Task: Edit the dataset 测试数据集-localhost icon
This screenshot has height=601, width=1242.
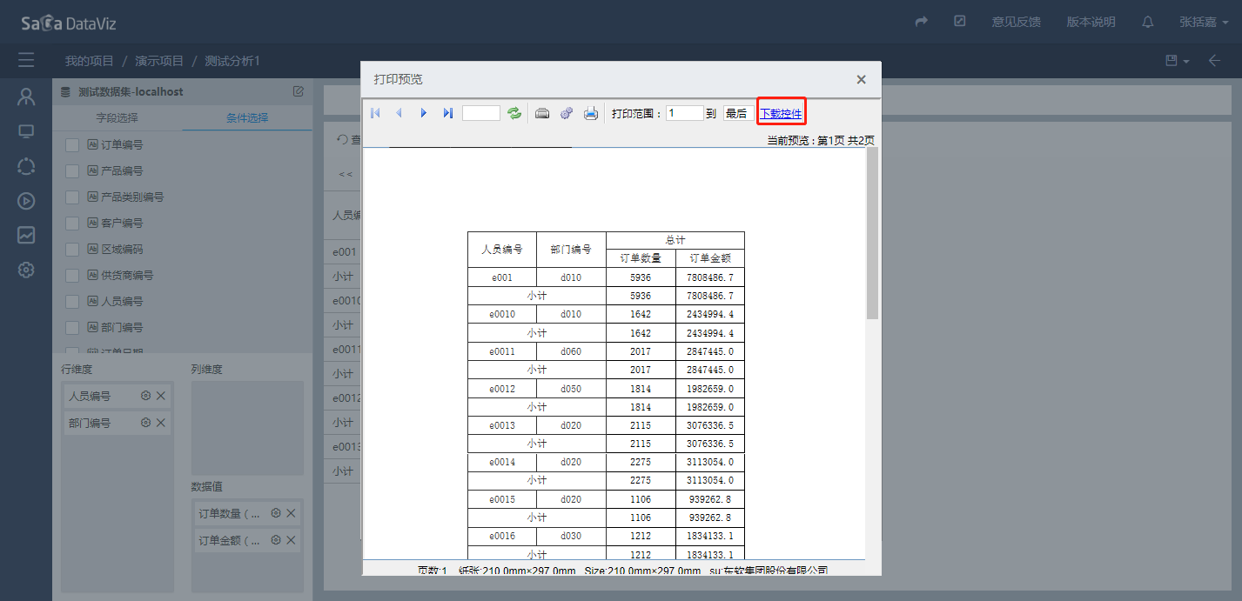Action: [299, 91]
